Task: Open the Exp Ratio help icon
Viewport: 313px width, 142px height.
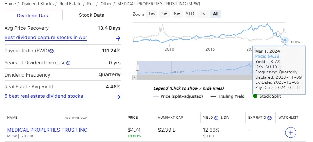Action: point(269,118)
